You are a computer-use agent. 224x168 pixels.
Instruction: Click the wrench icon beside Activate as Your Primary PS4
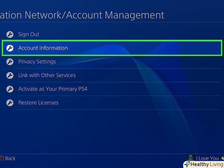point(10,89)
